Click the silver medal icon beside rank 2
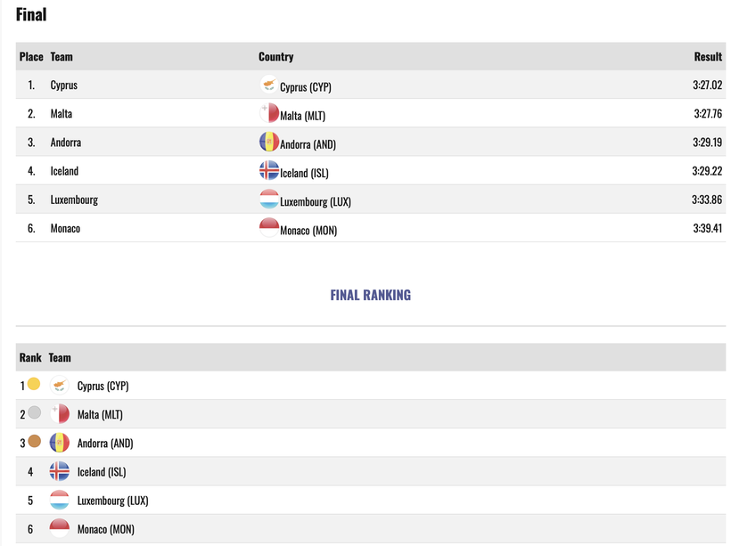The height and width of the screenshot is (546, 731). tap(34, 412)
